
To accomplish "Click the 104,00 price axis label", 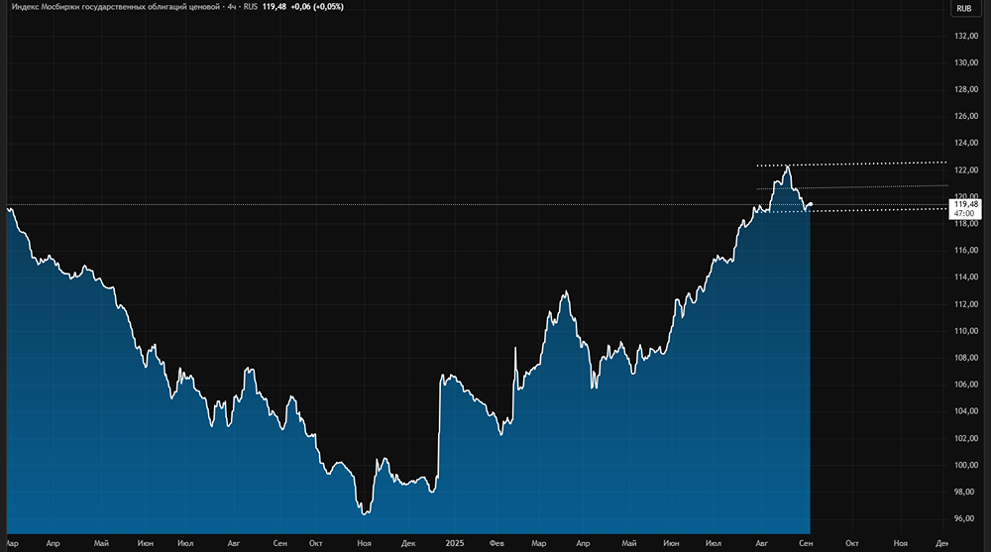I will coord(966,411).
